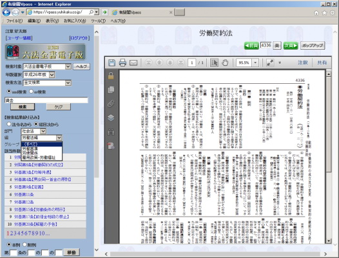Open ファイル menu
Screen dimensions: 339x258
[x=14, y=21]
